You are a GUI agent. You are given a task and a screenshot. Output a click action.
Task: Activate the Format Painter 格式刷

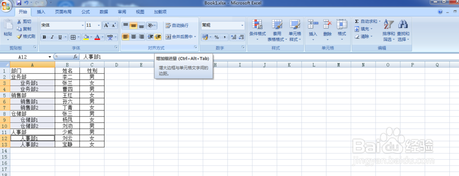[x=26, y=37]
